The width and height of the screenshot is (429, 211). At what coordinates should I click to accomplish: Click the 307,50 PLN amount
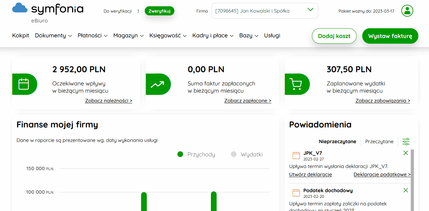(349, 69)
